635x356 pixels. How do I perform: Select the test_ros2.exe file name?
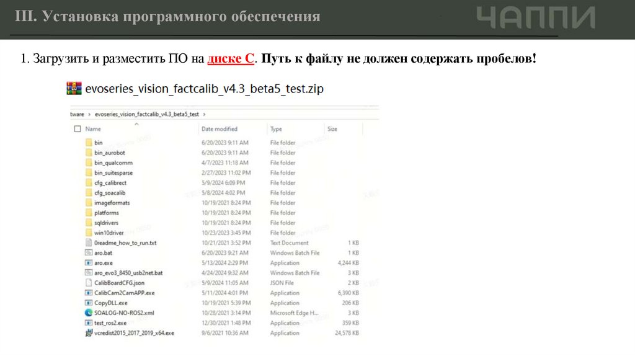[110, 323]
